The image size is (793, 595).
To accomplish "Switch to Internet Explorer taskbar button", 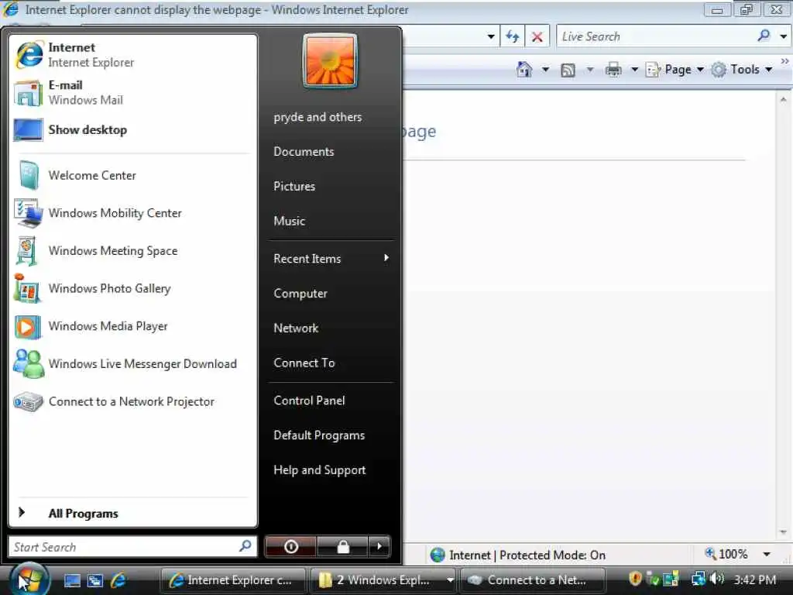I will tap(233, 580).
